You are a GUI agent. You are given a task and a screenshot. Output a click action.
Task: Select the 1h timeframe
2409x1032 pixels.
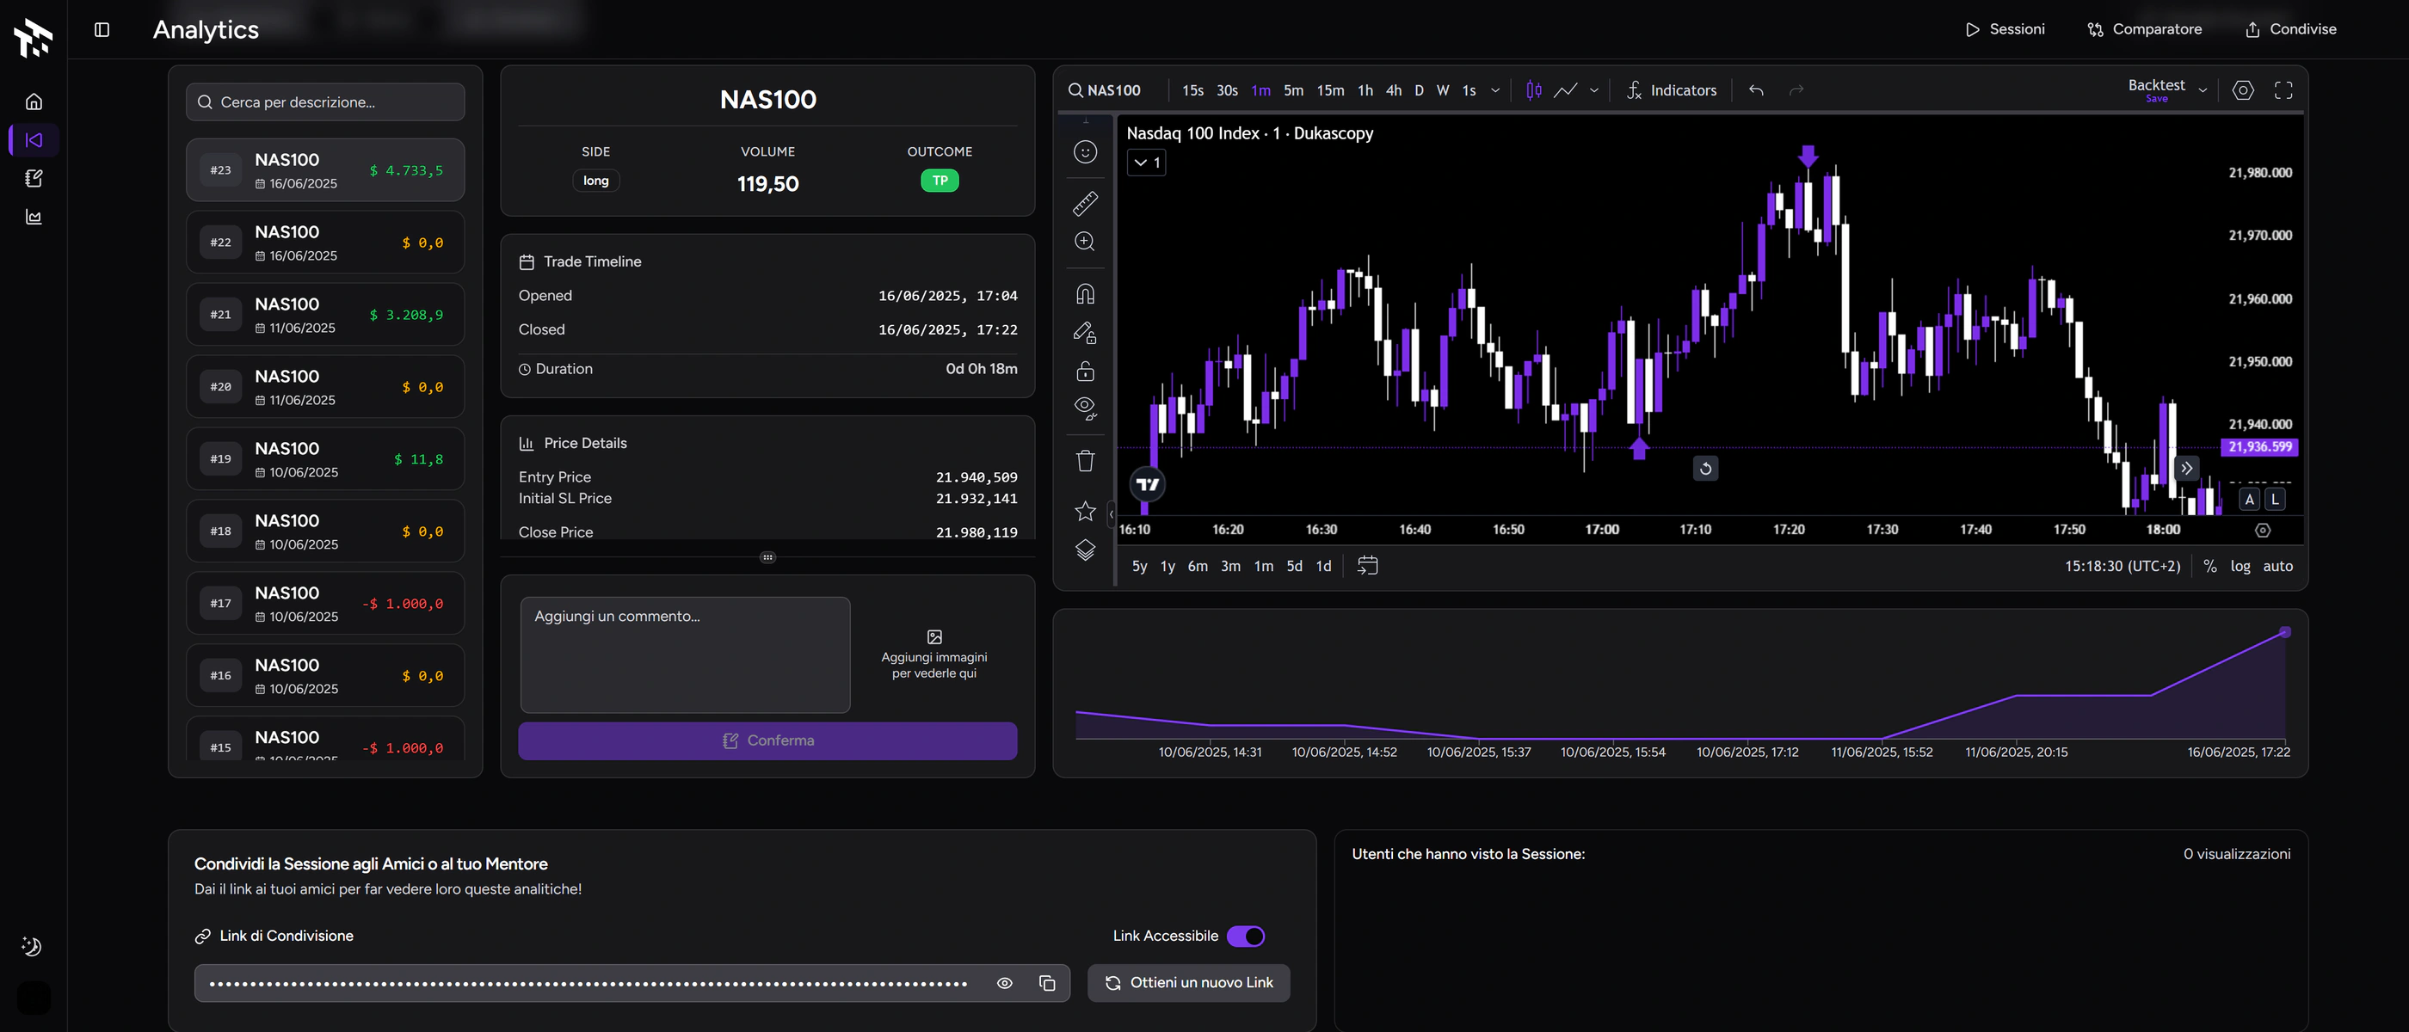click(x=1365, y=90)
